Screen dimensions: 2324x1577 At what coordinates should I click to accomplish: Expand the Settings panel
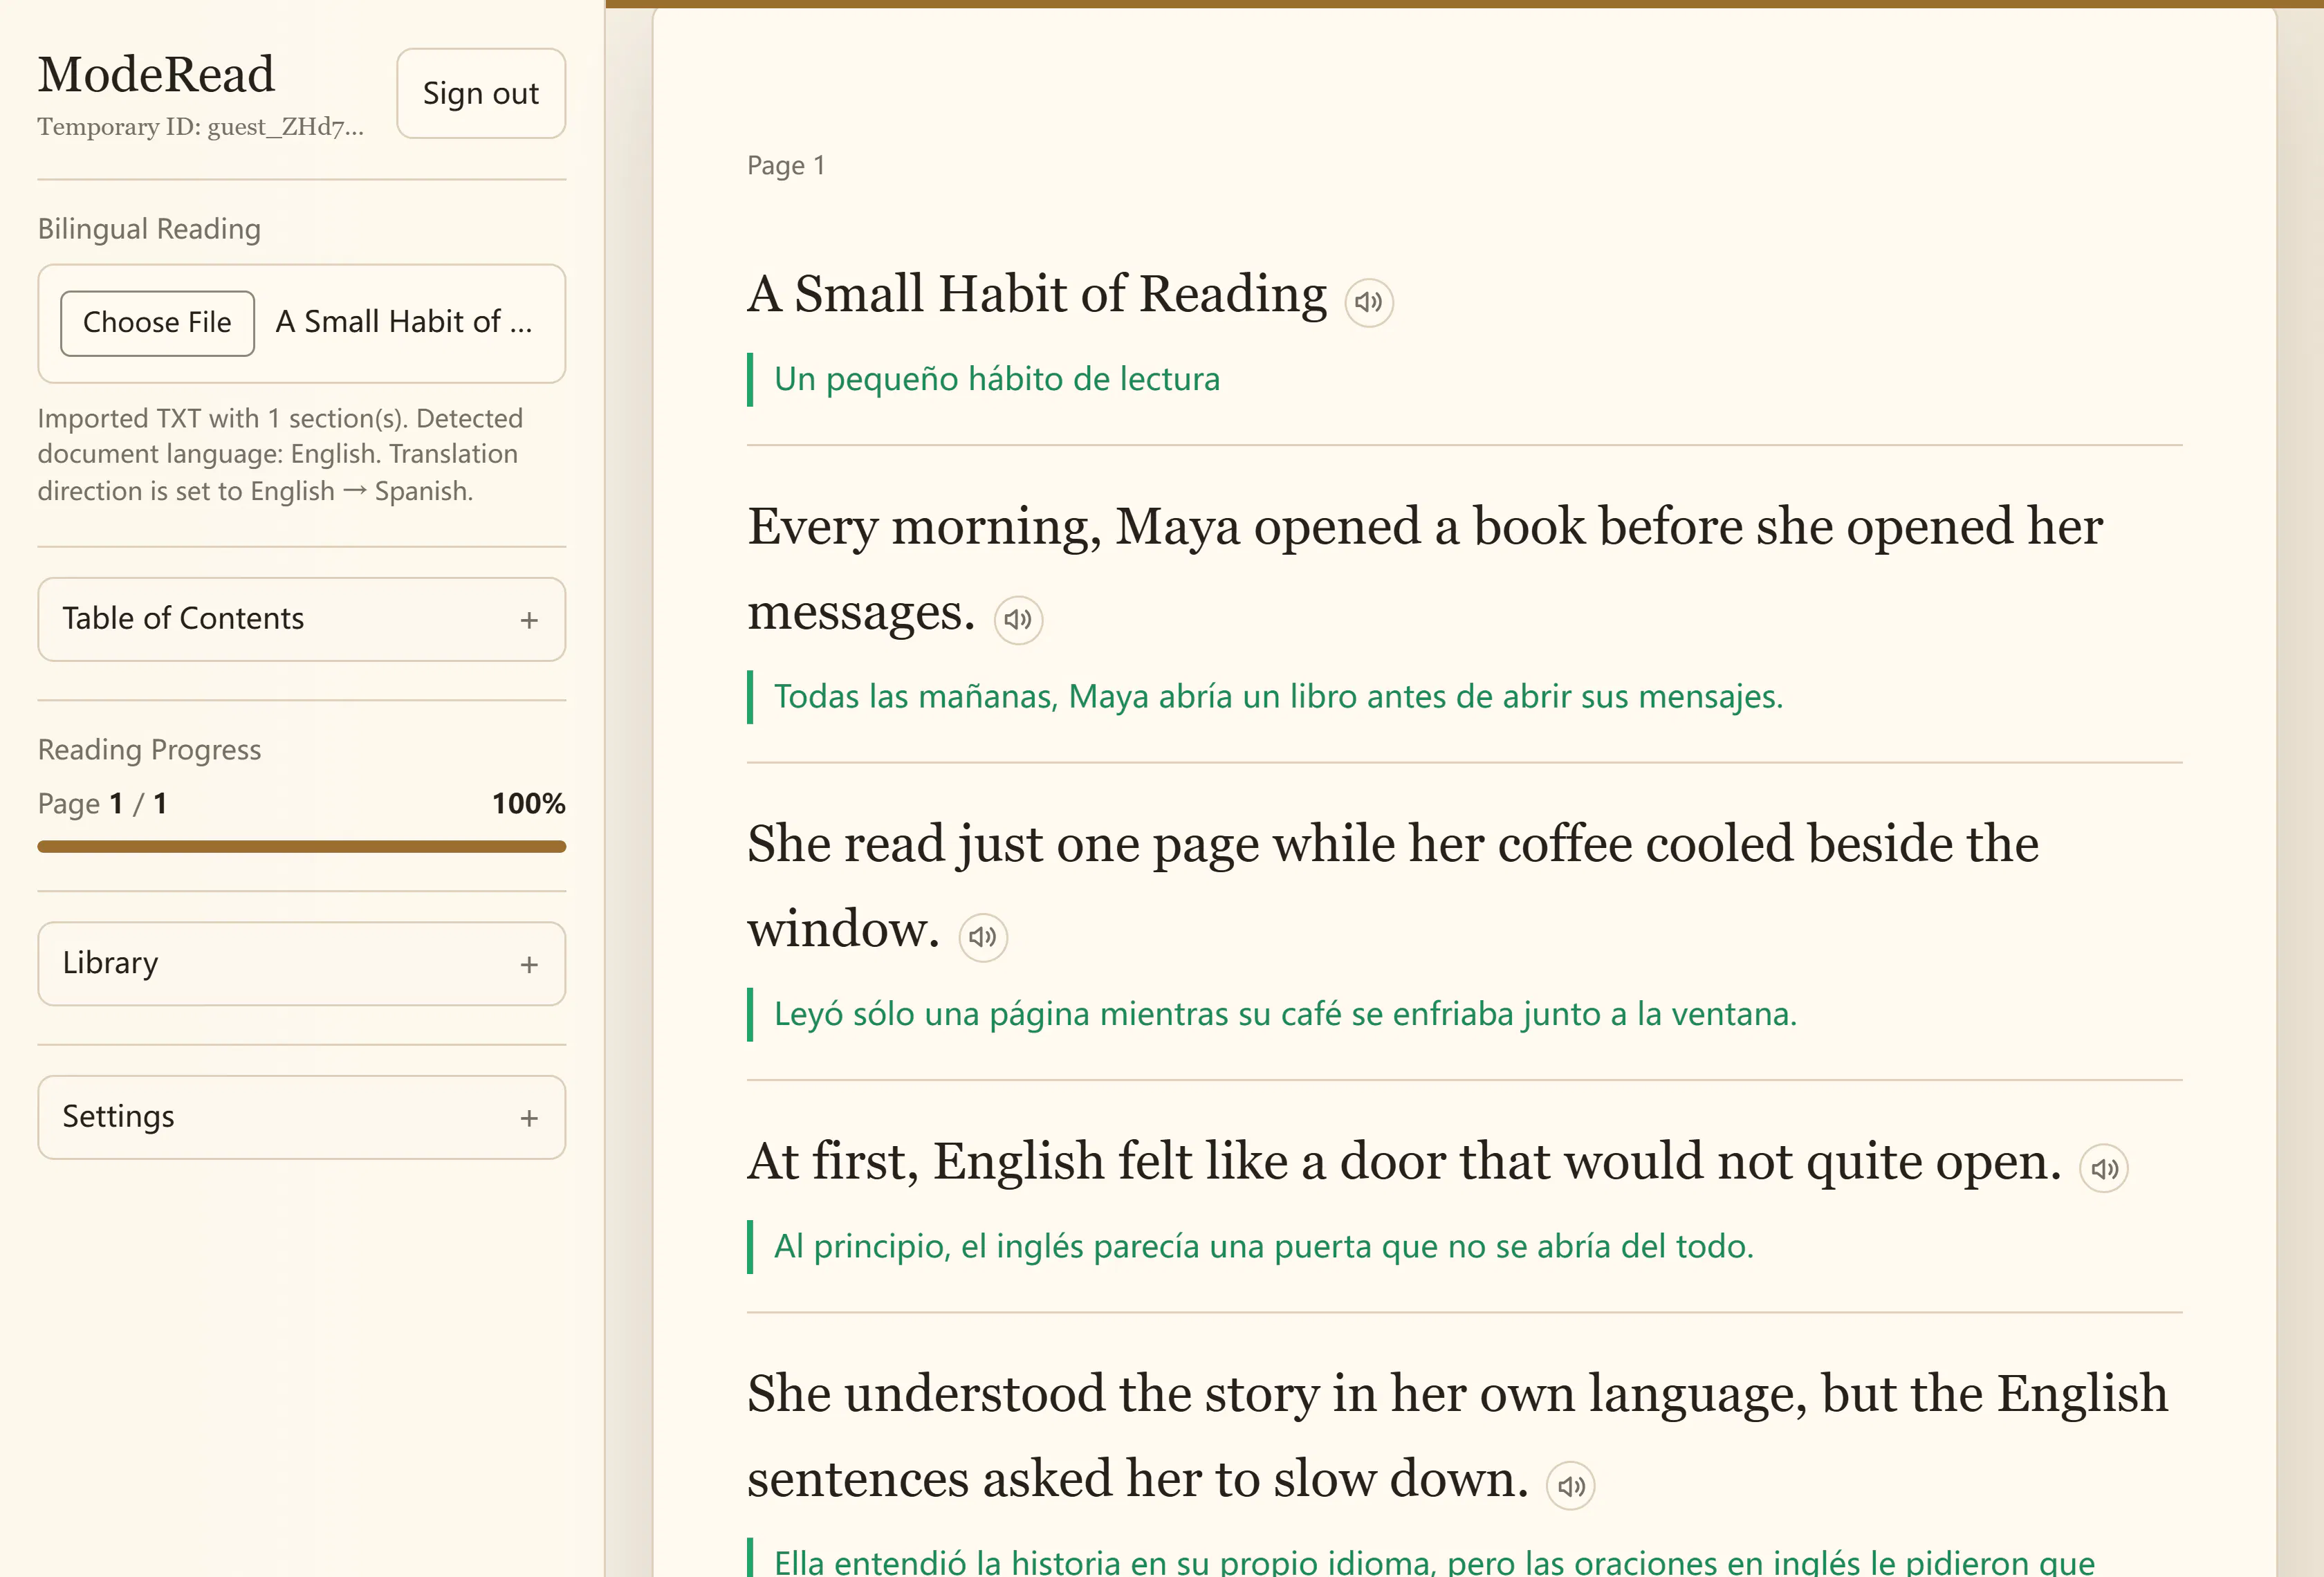302,1118
